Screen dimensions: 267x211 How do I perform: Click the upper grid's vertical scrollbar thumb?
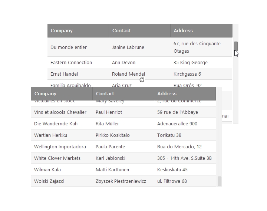coord(236,46)
